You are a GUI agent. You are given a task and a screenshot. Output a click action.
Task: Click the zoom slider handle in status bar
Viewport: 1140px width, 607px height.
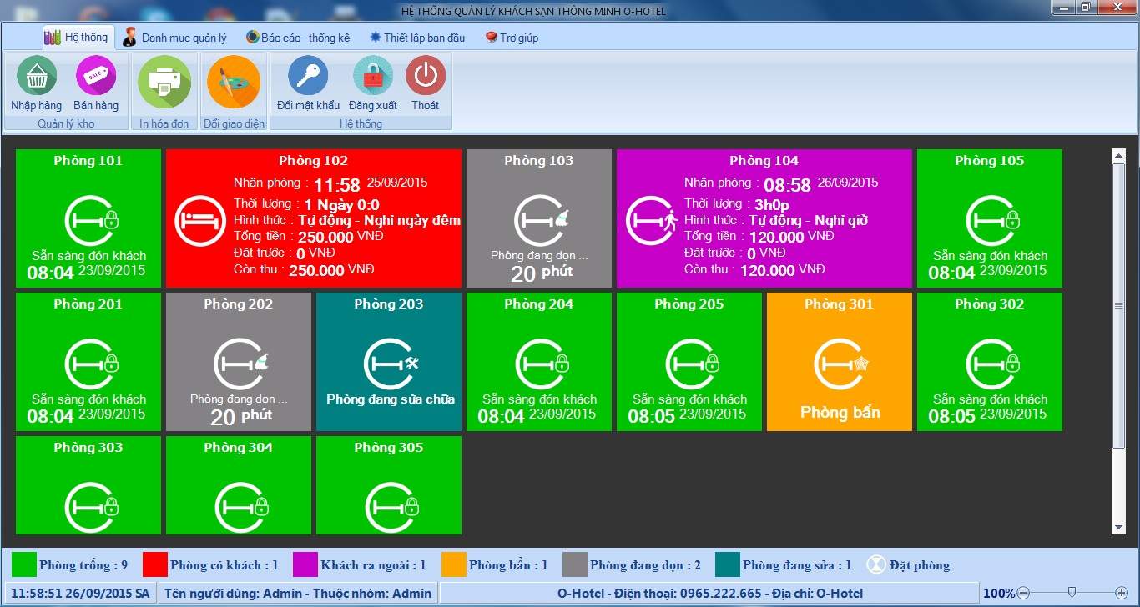(1072, 593)
